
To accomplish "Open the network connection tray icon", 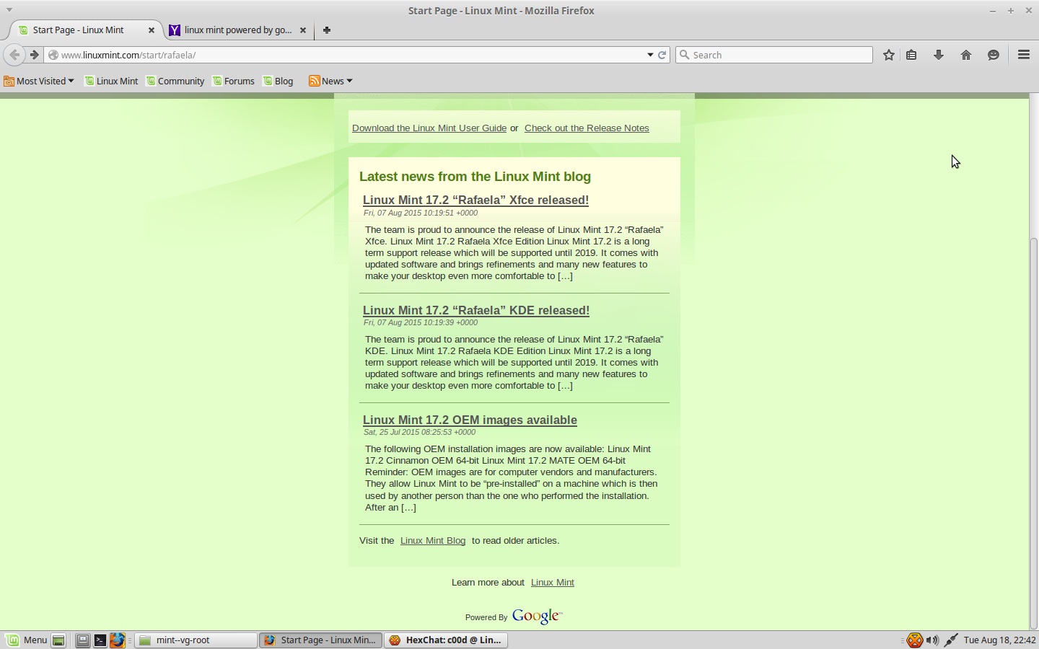I will [x=951, y=640].
